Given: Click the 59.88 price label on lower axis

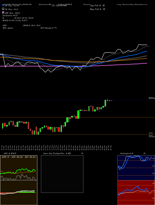Looking at the screenshot, I should tap(151, 133).
